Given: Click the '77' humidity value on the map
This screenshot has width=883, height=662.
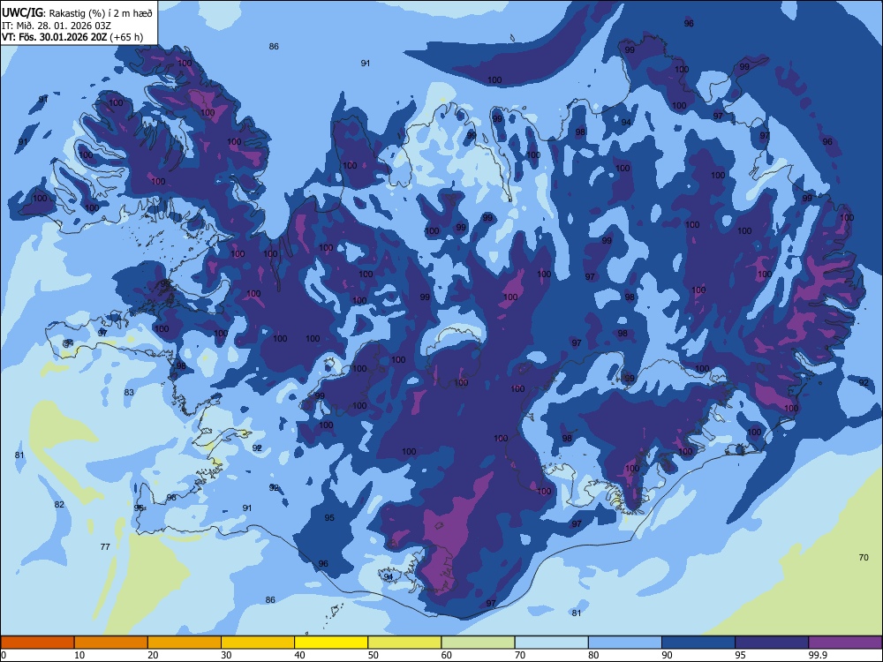Looking at the screenshot, I should [105, 546].
